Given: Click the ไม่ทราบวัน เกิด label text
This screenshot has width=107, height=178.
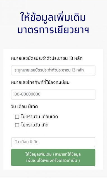Looking at the screenshot, I should coord(35,125).
